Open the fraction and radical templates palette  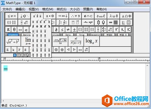24,22
